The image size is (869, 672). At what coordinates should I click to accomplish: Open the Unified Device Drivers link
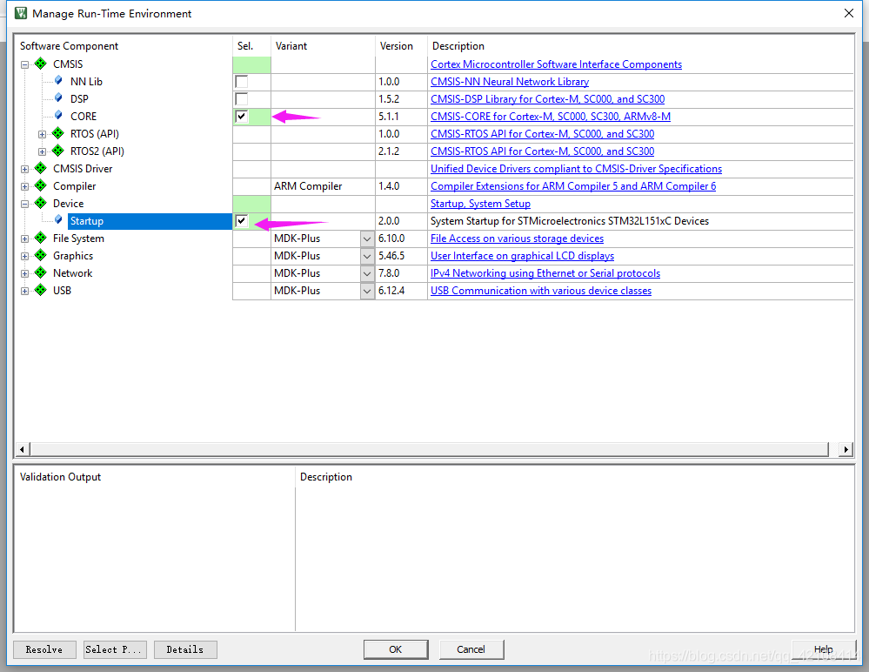576,169
